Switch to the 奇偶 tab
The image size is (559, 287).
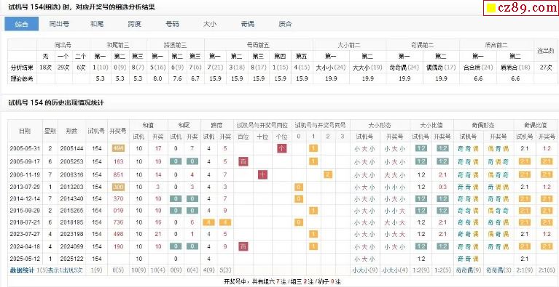[x=247, y=24]
